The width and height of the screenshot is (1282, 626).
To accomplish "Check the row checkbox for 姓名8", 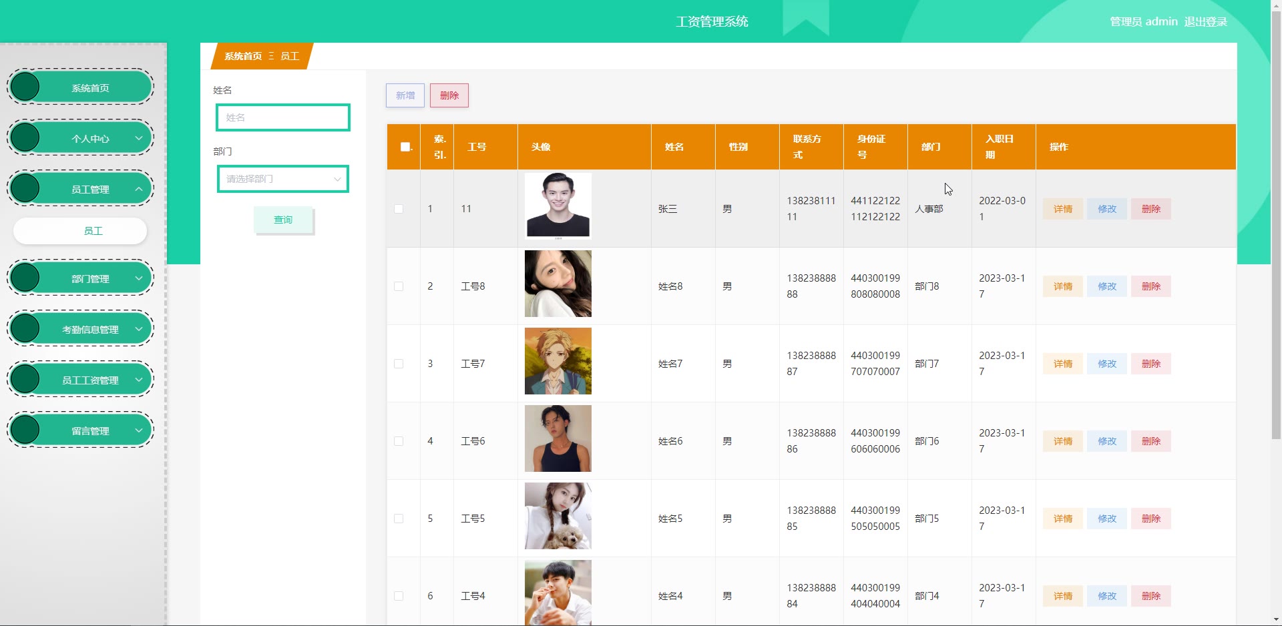I will point(399,286).
